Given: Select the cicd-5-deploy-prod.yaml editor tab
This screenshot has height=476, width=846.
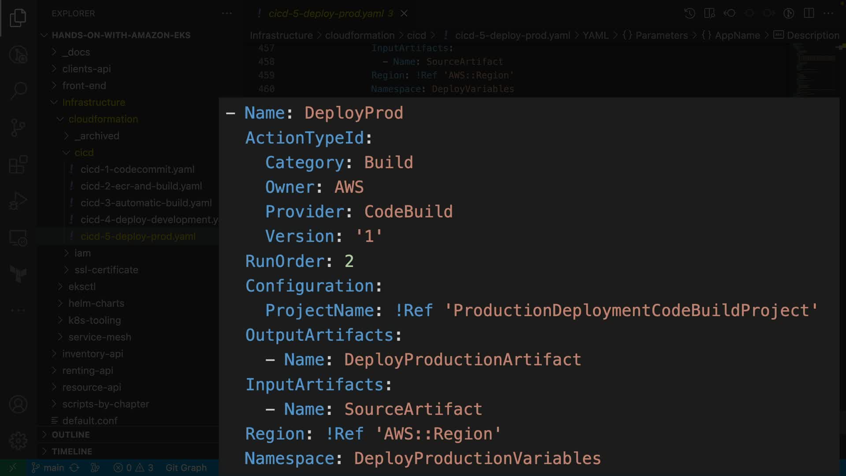Looking at the screenshot, I should pyautogui.click(x=326, y=14).
